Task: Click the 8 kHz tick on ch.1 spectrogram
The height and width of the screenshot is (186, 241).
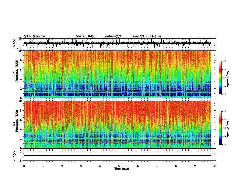Action: [x=21, y=60]
